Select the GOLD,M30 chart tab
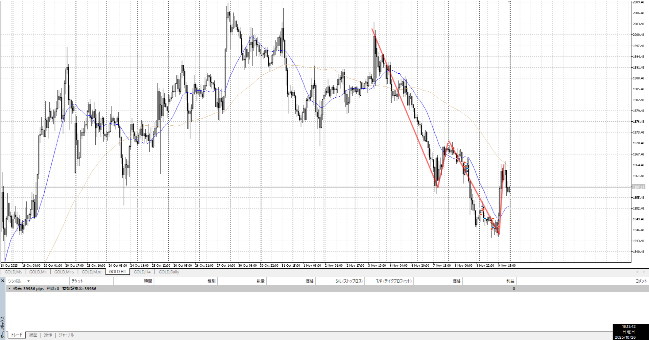Screen dimensions: 649x340 [x=91, y=272]
